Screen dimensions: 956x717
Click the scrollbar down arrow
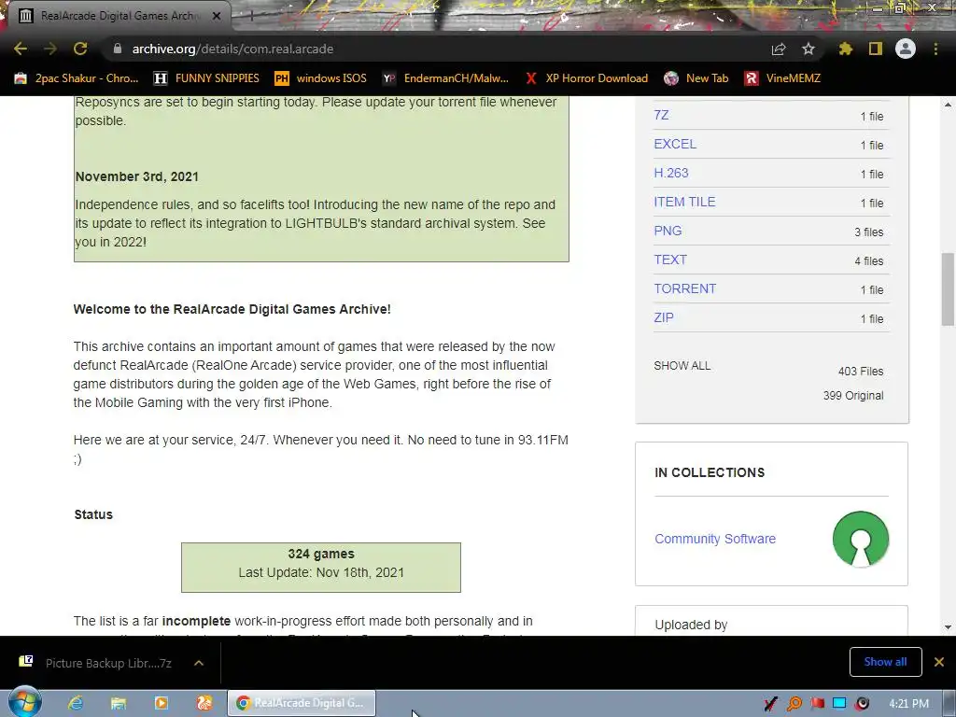click(948, 627)
